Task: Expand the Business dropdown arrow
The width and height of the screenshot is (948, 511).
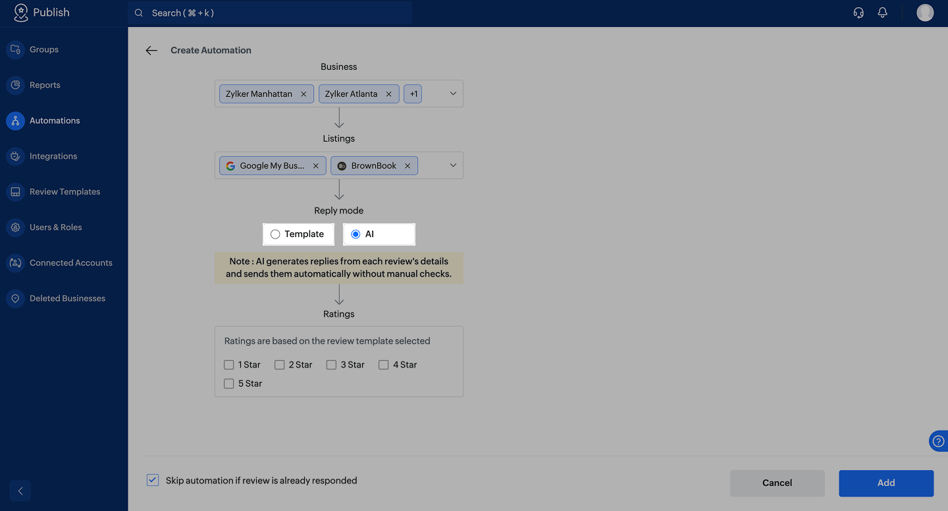Action: pos(453,94)
